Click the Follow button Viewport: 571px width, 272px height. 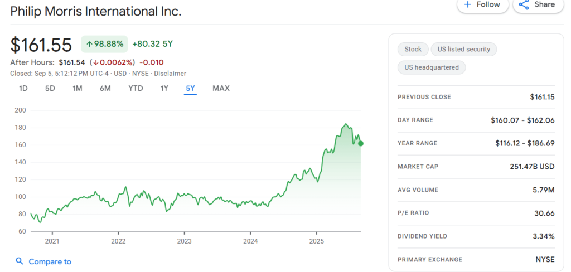pyautogui.click(x=482, y=5)
